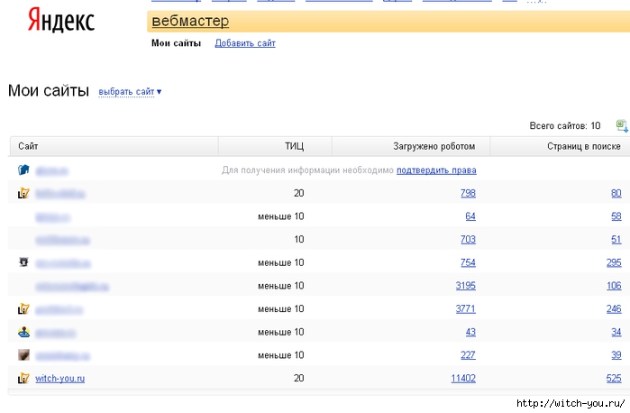Open the 'Добавить сайт' tab link
Image resolution: width=630 pixels, height=413 pixels.
(245, 43)
